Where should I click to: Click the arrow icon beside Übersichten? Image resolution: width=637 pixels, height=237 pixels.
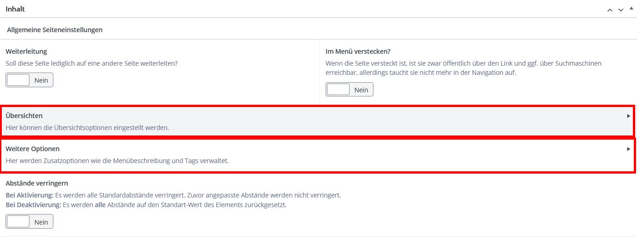(628, 116)
